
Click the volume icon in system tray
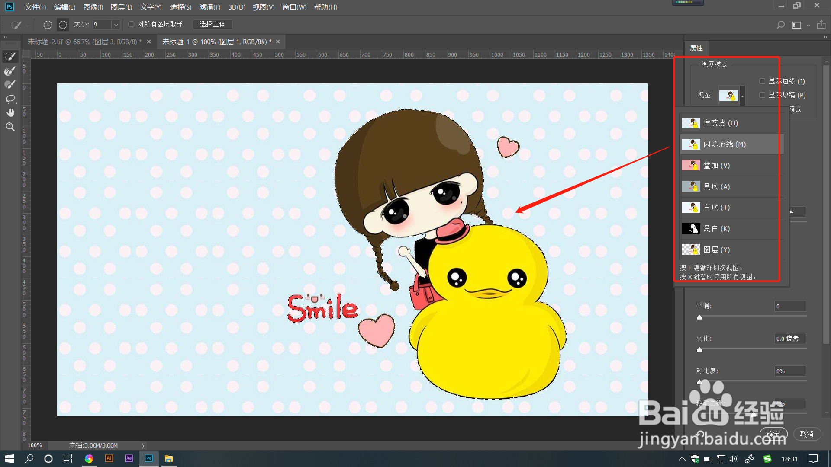[x=733, y=459]
